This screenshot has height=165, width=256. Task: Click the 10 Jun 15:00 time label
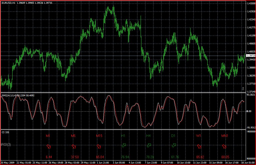184,162
